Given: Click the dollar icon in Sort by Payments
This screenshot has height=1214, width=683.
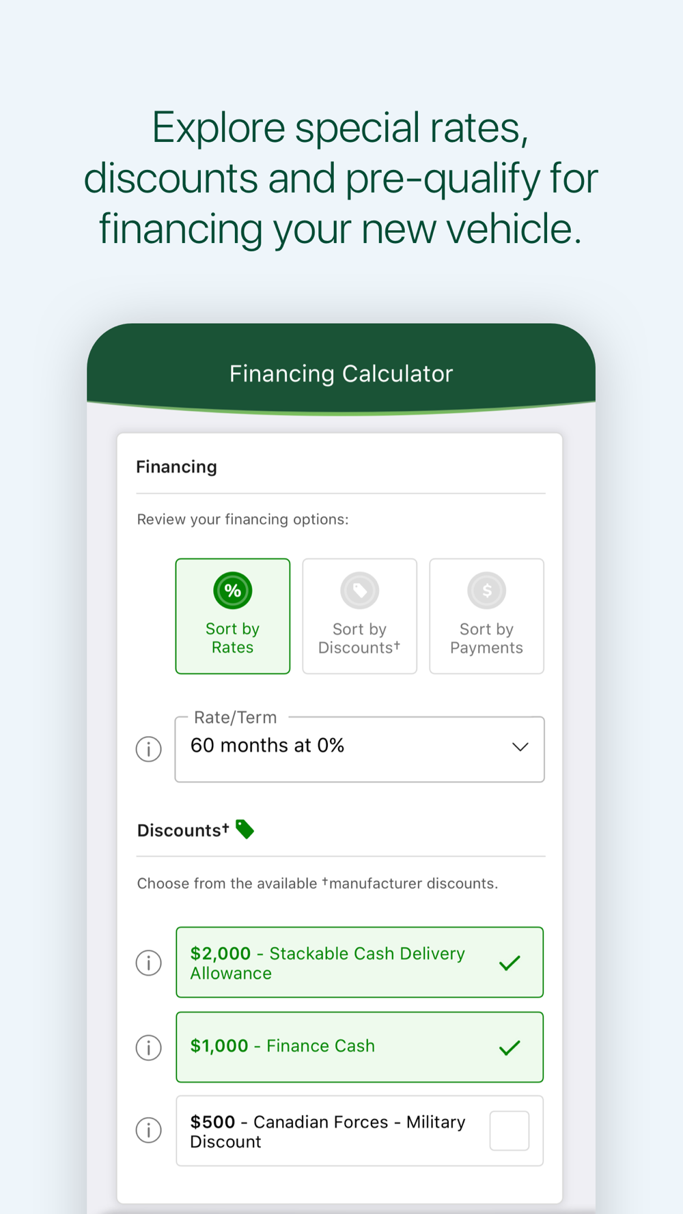Looking at the screenshot, I should pos(487,591).
